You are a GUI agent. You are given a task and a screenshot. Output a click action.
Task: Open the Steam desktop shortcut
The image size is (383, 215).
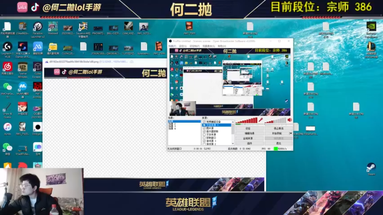pyautogui.click(x=371, y=168)
